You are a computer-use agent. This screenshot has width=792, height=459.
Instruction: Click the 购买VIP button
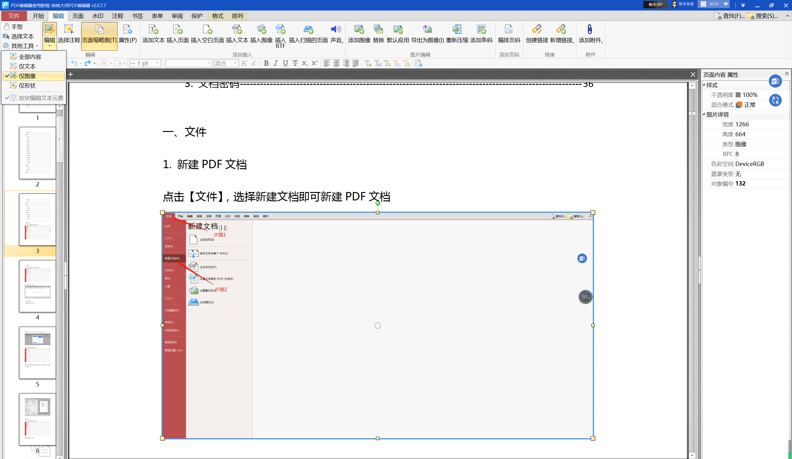click(655, 4)
